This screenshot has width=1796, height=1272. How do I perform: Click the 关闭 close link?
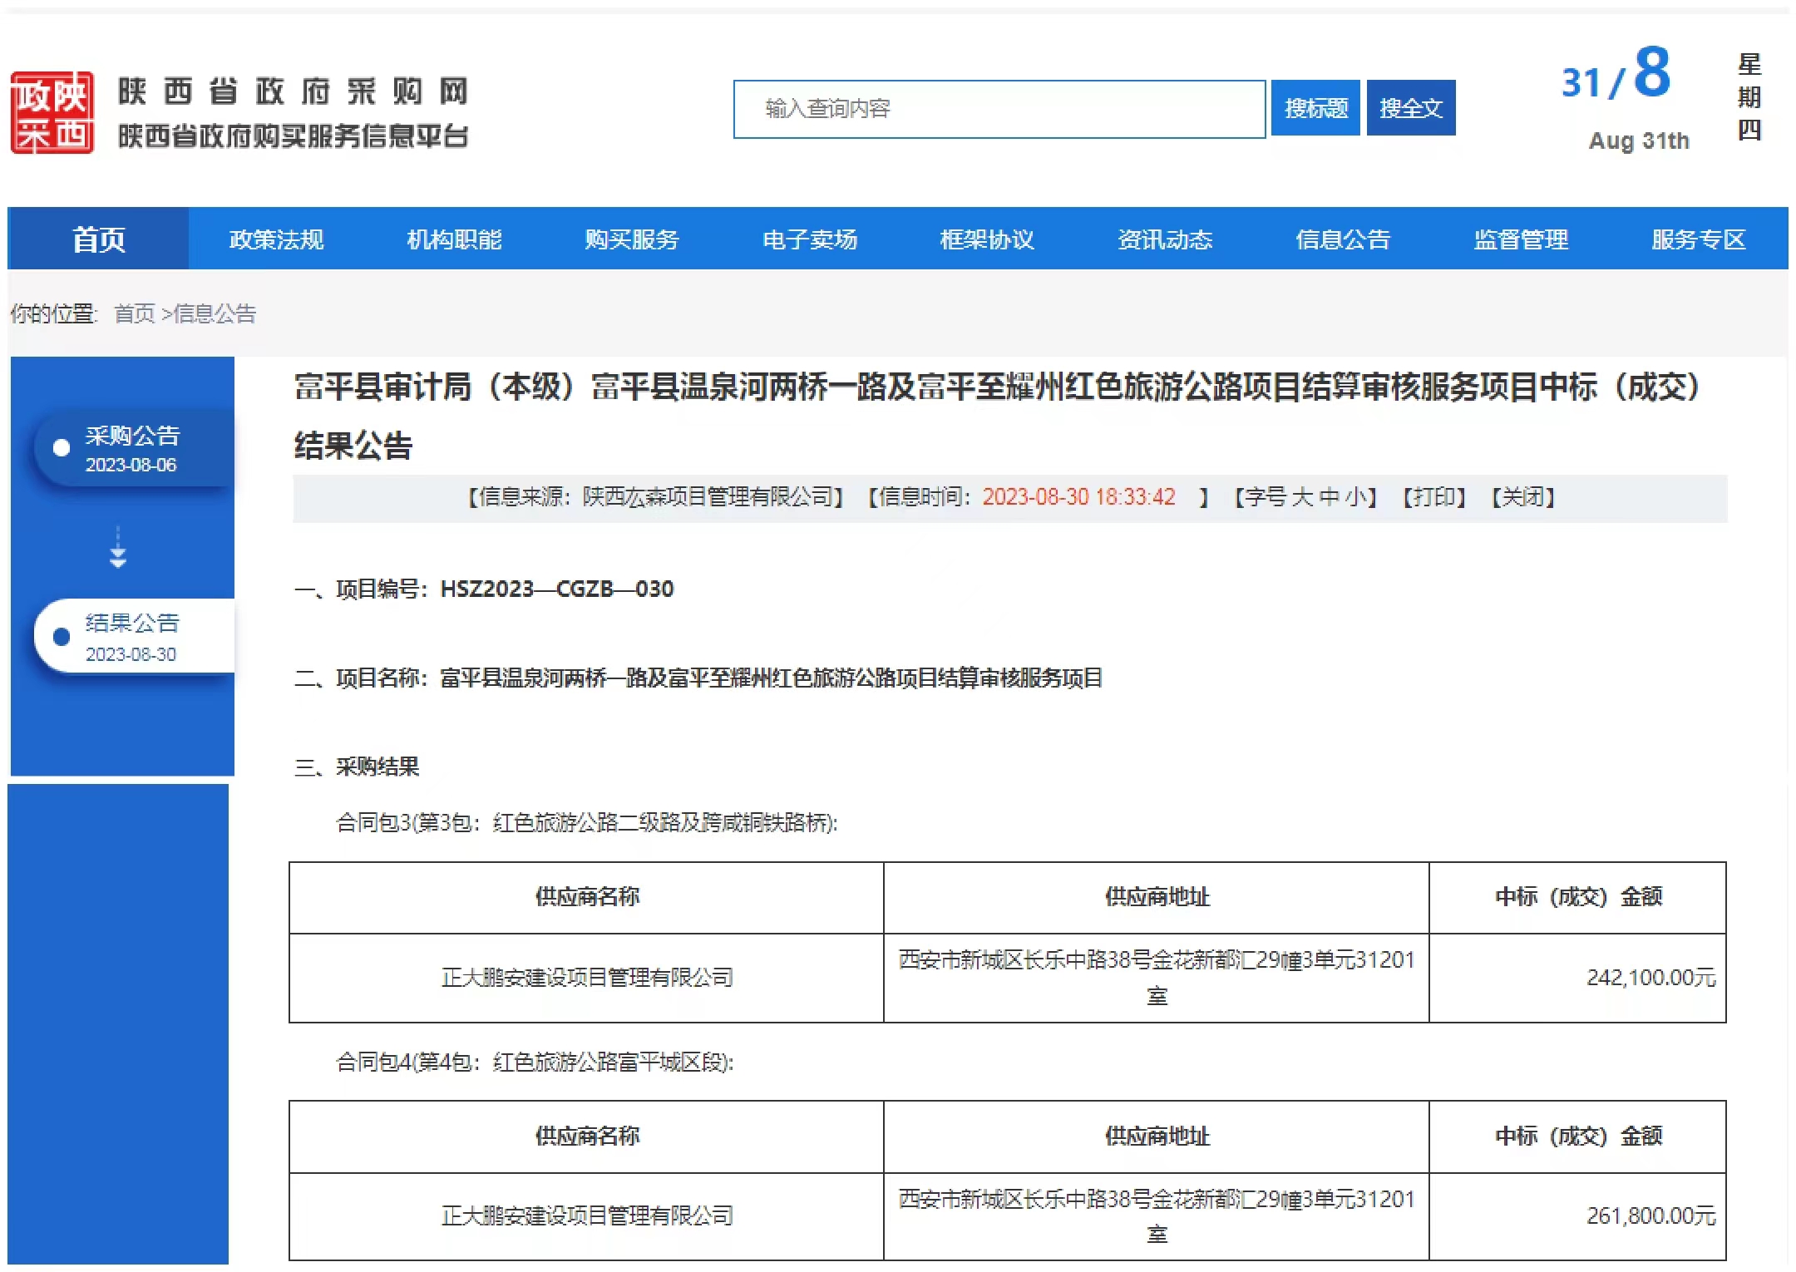1522,497
